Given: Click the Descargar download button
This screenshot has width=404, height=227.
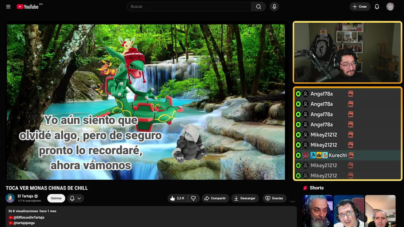Looking at the screenshot, I should tap(245, 198).
